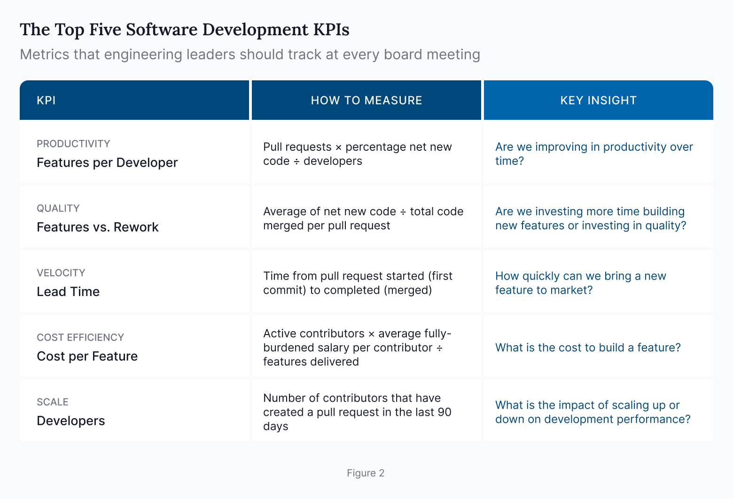Select the Features vs. Rework row
Viewport: 733px width, 499px height.
97,227
